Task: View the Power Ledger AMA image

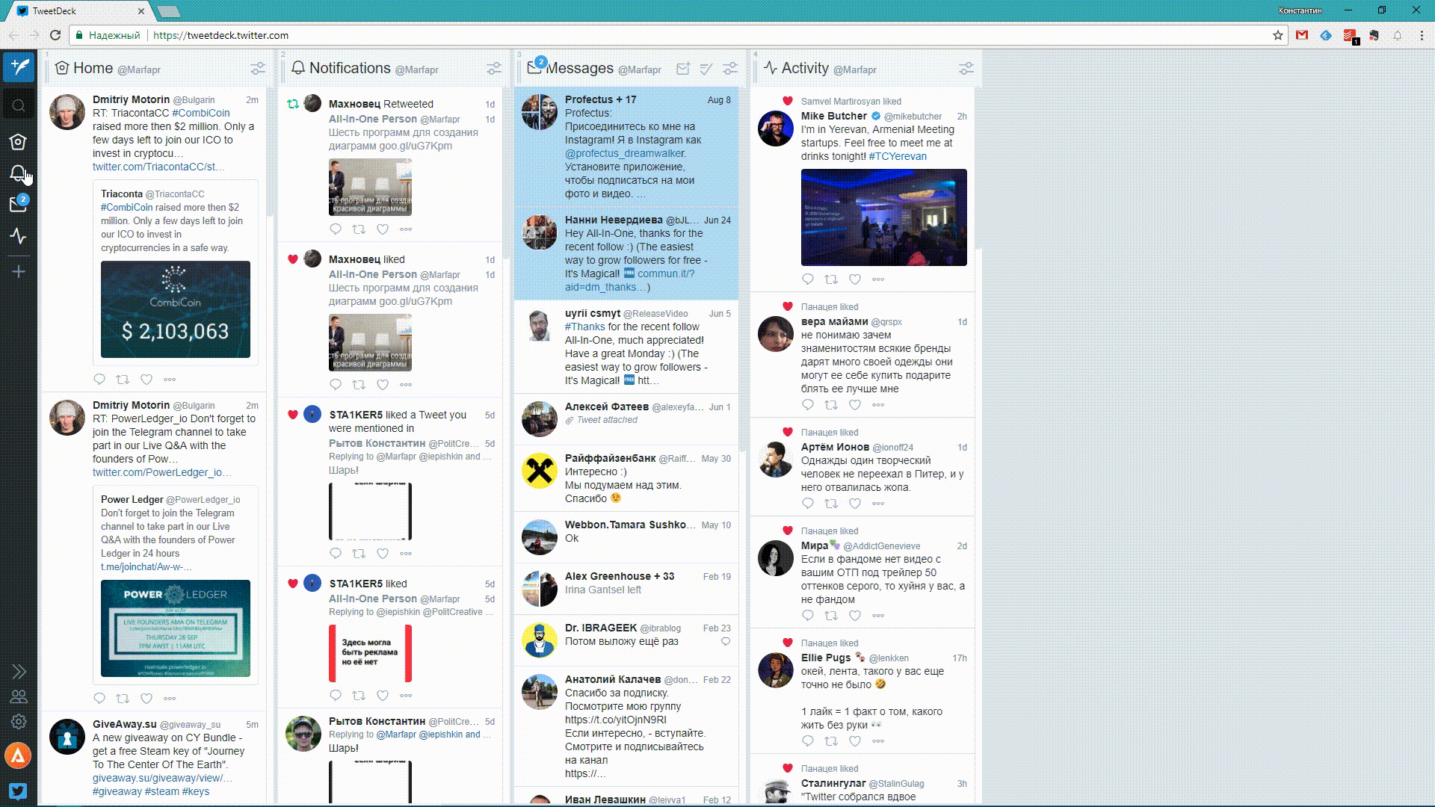Action: pos(176,628)
